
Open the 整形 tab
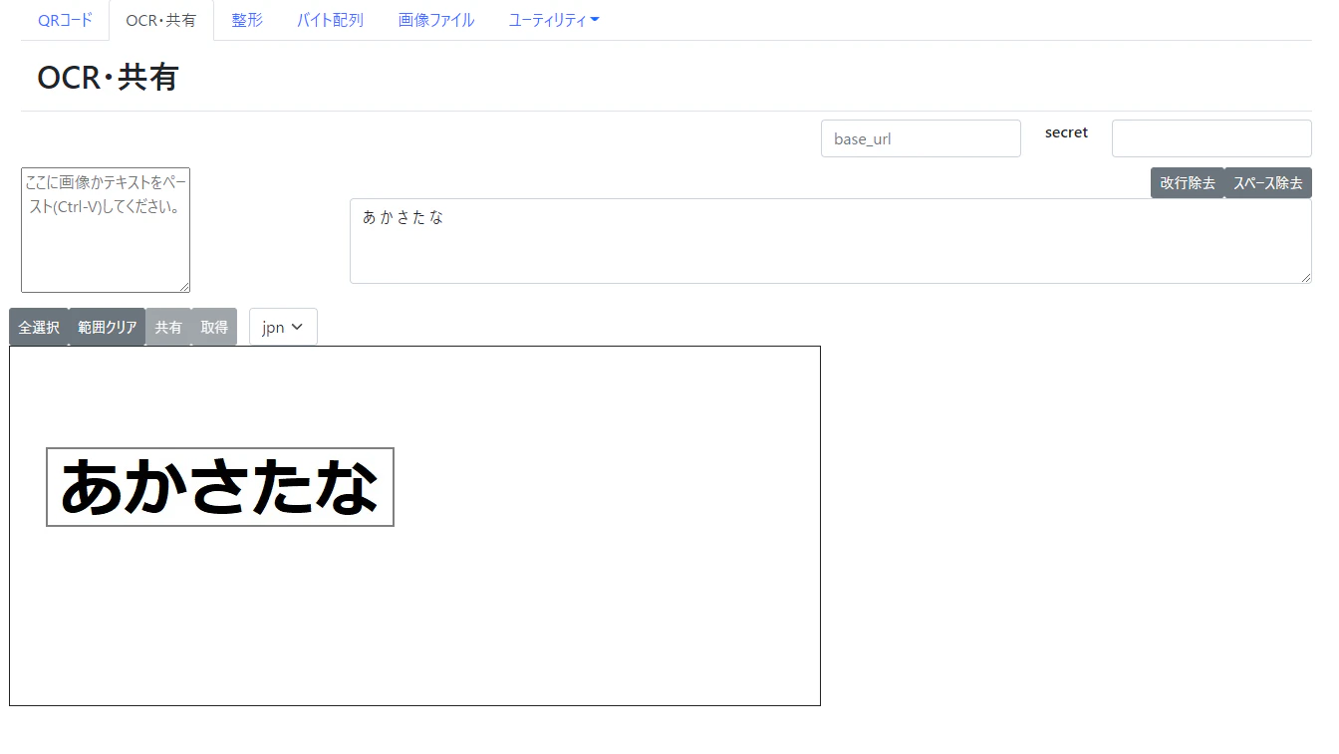tap(247, 20)
